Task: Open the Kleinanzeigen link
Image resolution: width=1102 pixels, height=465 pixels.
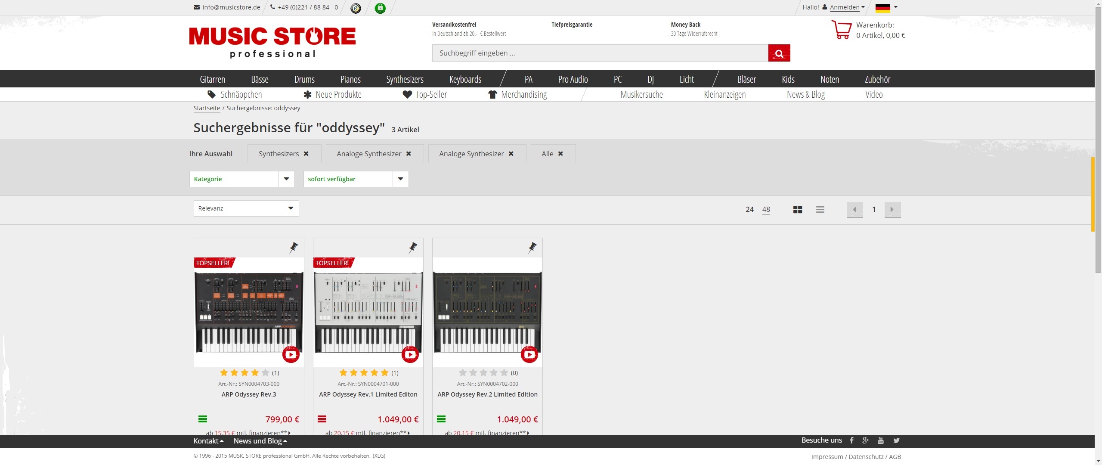Action: (724, 94)
